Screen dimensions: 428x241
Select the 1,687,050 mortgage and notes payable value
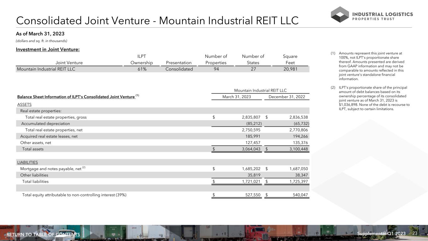pyautogui.click(x=299, y=169)
